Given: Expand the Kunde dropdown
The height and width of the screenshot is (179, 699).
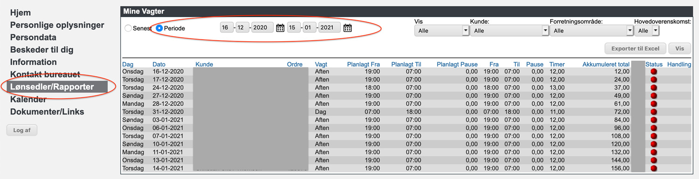Looking at the screenshot, I should click(x=509, y=31).
